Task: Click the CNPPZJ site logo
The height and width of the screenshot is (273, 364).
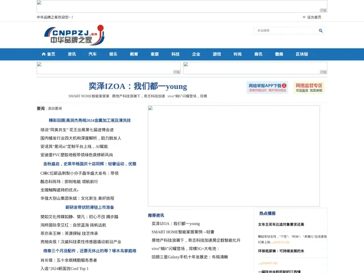Action: 74,35
